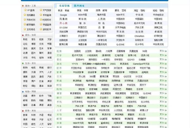Open Q-ZONE in the 博客 row

click(147, 93)
